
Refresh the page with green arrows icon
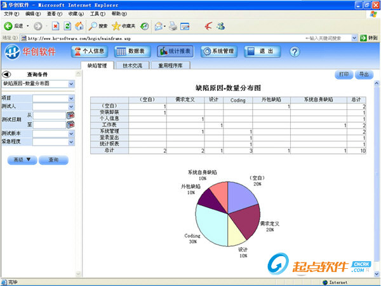pyautogui.click(x=67, y=26)
